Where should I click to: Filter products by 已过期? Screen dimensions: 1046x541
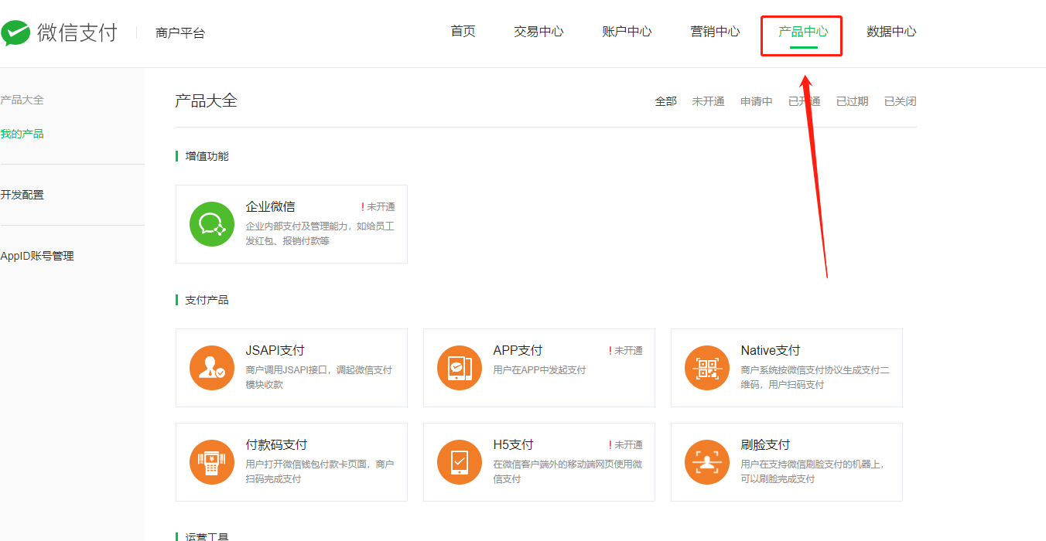click(852, 101)
